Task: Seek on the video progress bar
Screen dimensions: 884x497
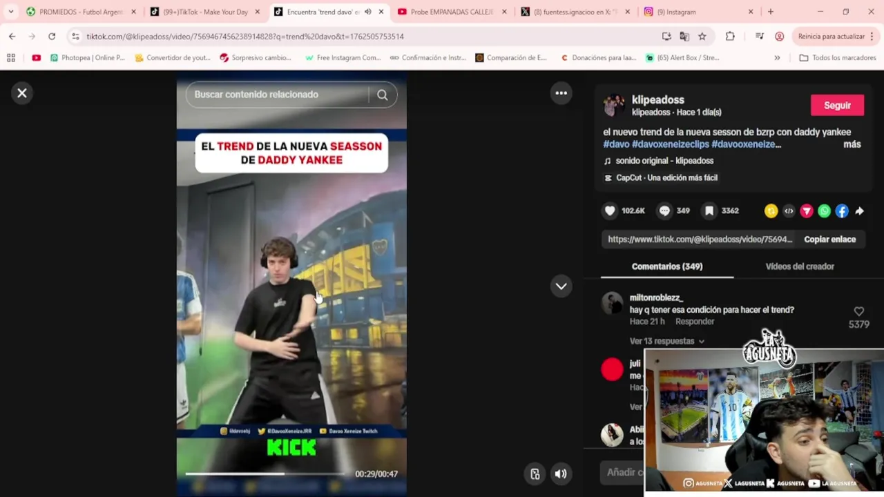Action: [265, 474]
